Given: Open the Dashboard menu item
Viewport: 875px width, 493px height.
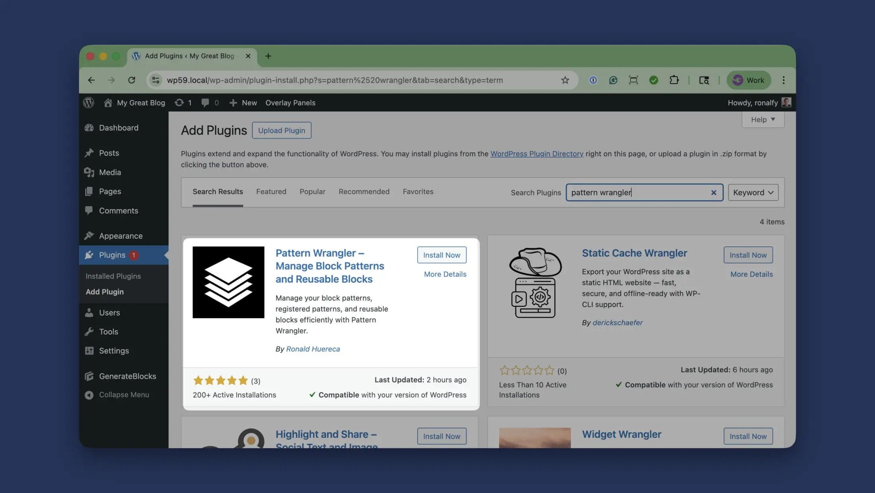Looking at the screenshot, I should 119,128.
